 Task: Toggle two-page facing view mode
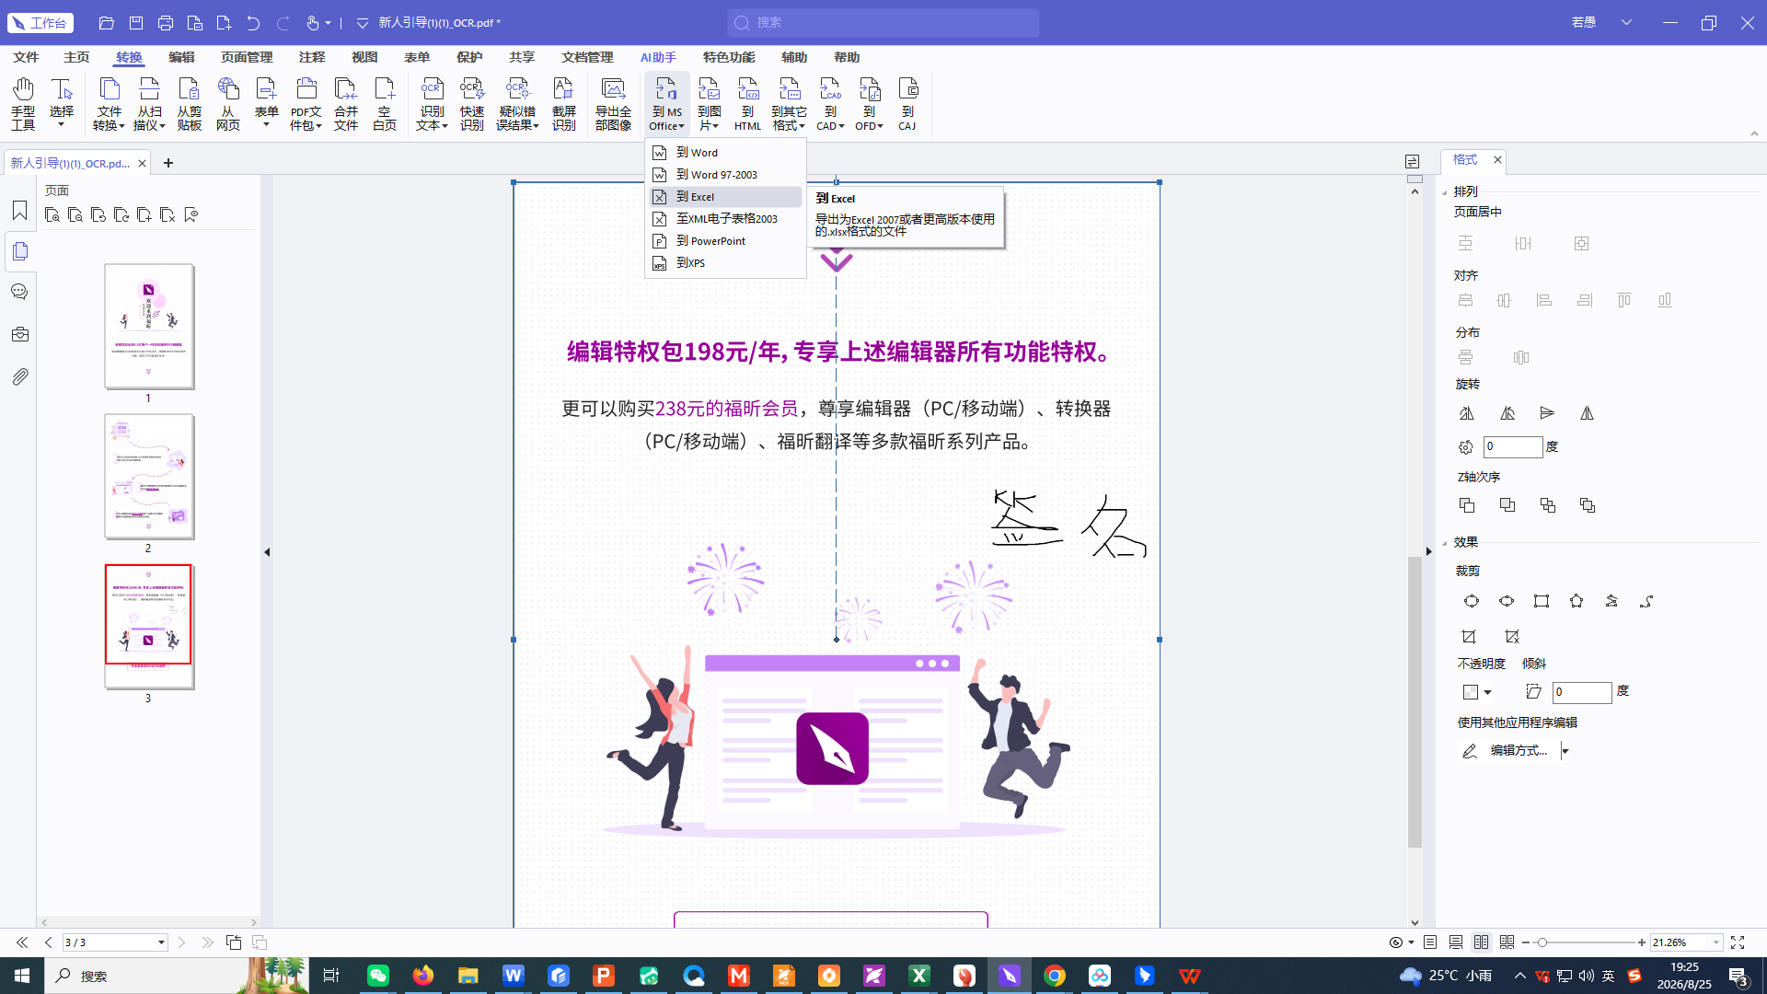point(1481,942)
